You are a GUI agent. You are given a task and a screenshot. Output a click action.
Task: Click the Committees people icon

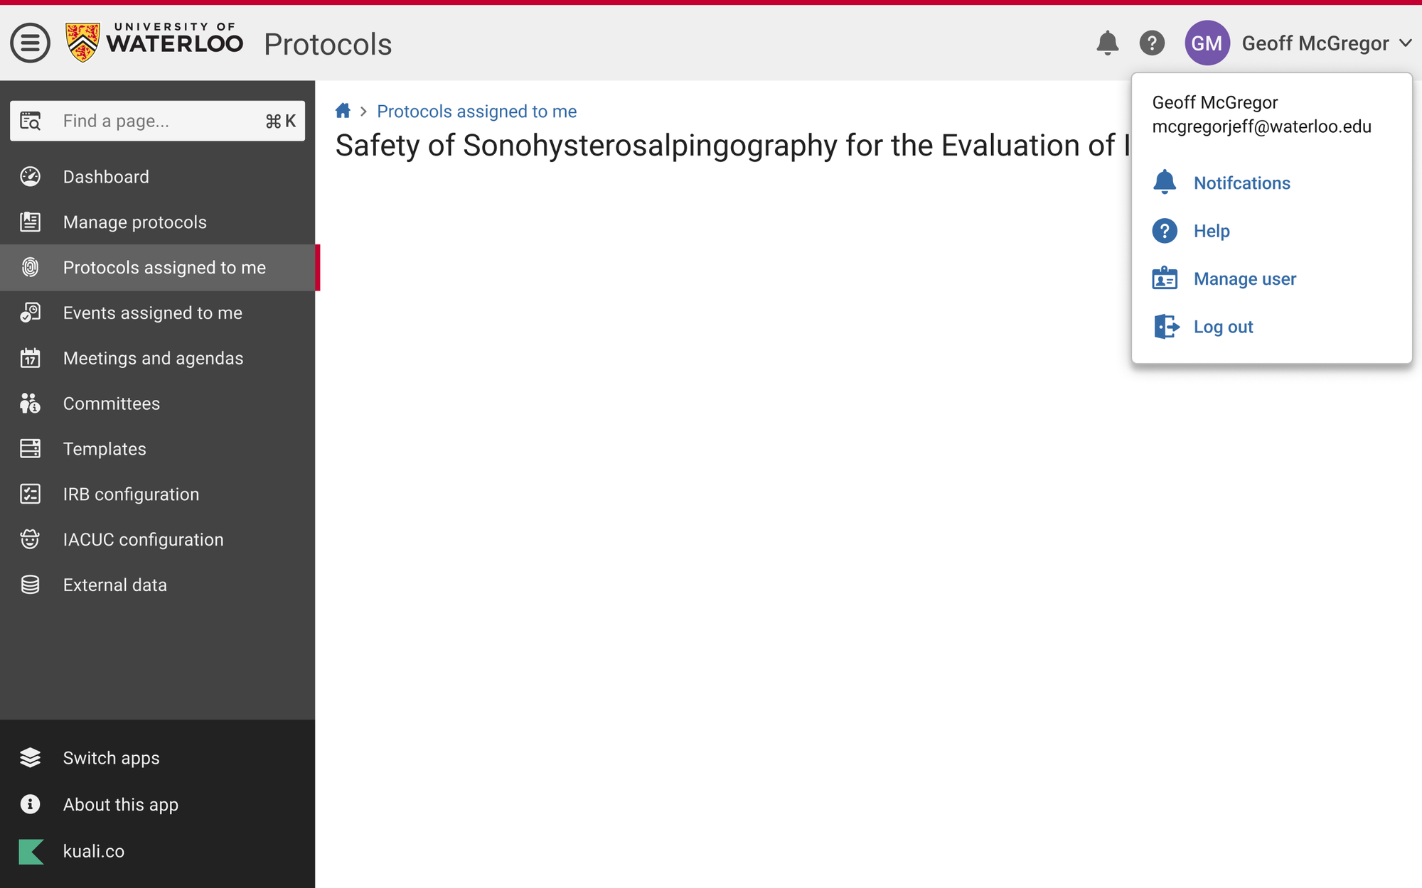click(x=30, y=404)
